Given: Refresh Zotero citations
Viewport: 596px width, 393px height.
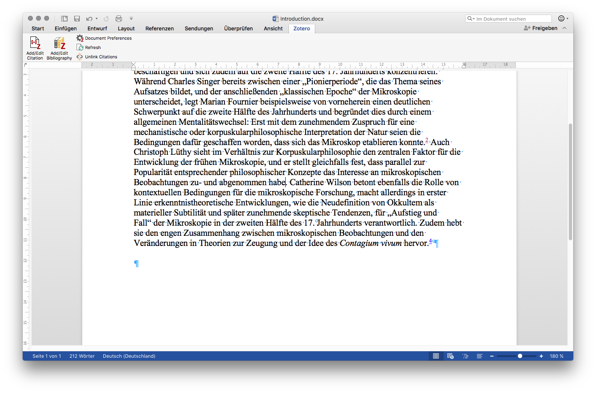Looking at the screenshot, I should pos(89,47).
